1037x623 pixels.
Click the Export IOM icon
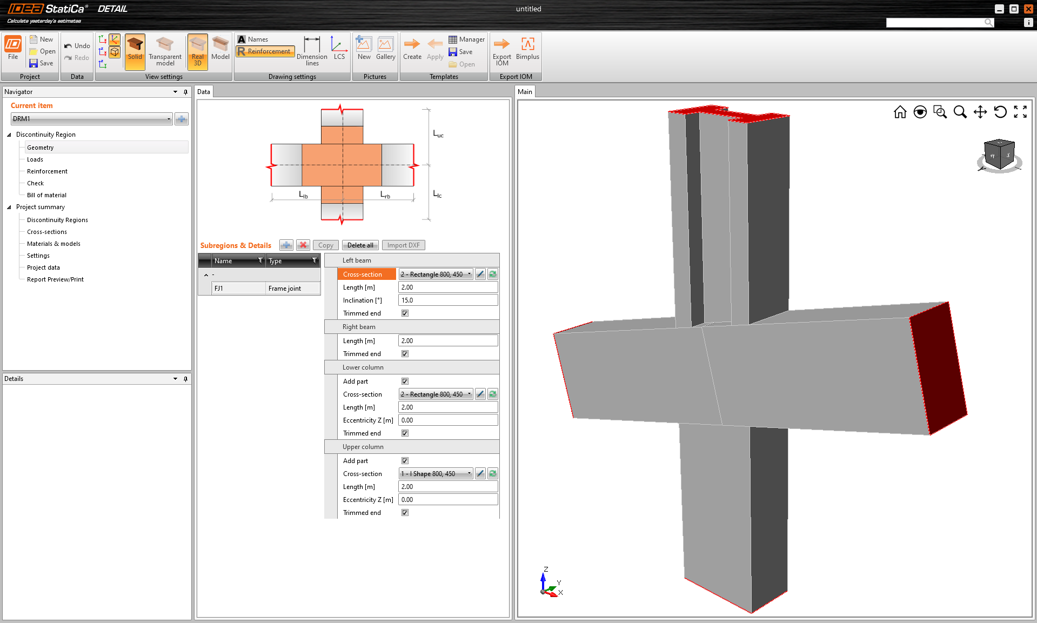point(501,50)
